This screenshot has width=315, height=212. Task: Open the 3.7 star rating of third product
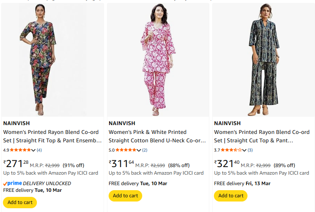click(x=231, y=150)
